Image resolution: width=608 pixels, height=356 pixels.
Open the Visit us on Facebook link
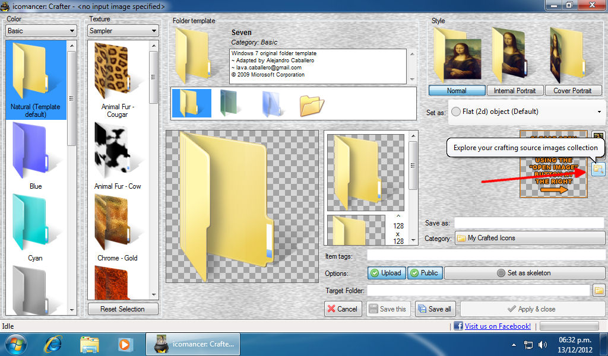point(498,326)
